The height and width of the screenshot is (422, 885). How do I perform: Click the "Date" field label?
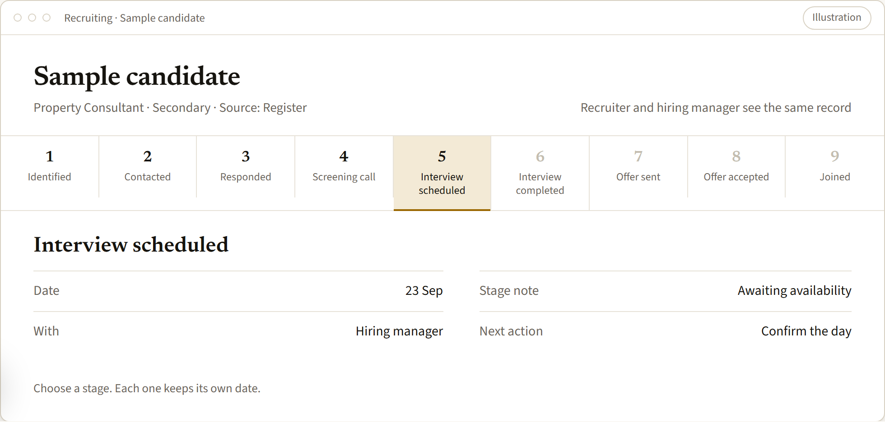point(47,291)
